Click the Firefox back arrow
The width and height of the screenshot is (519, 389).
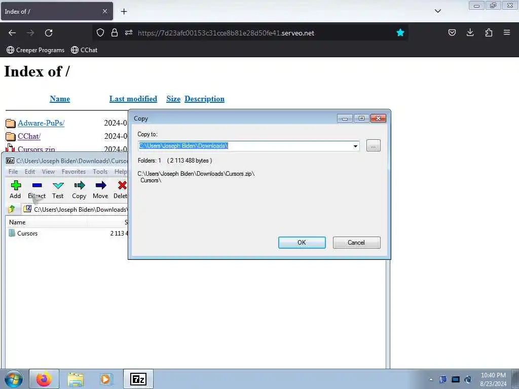[x=12, y=33]
